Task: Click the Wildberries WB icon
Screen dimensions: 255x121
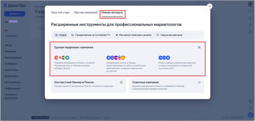Action: pos(116,58)
